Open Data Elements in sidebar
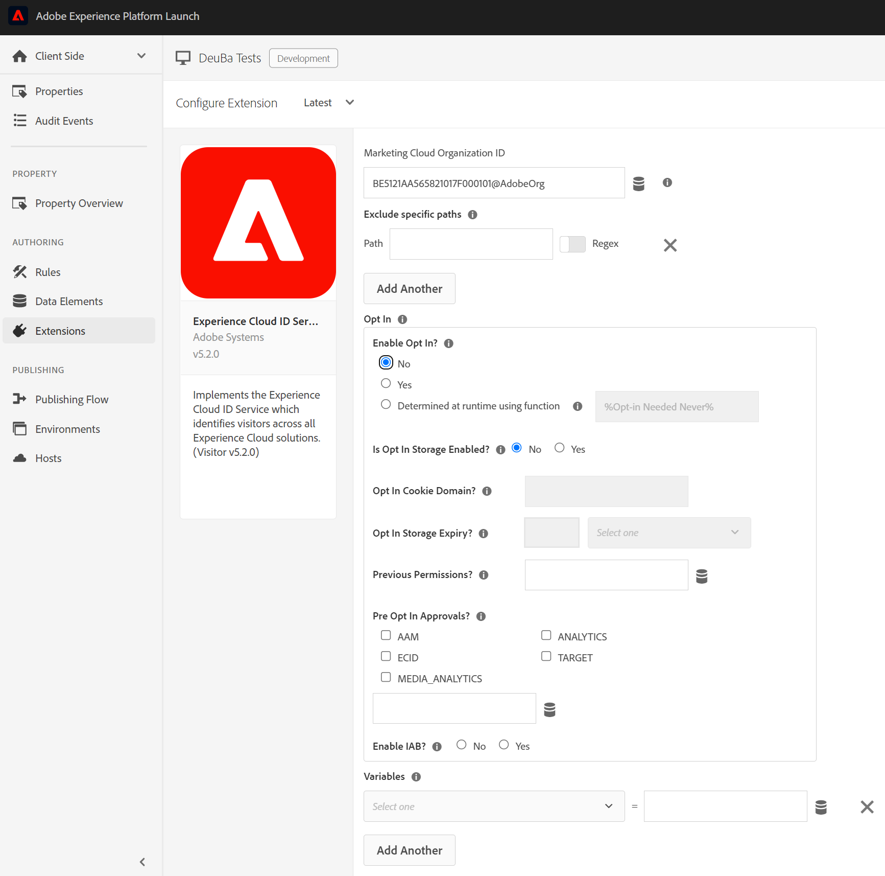This screenshot has width=885, height=876. pyautogui.click(x=69, y=302)
